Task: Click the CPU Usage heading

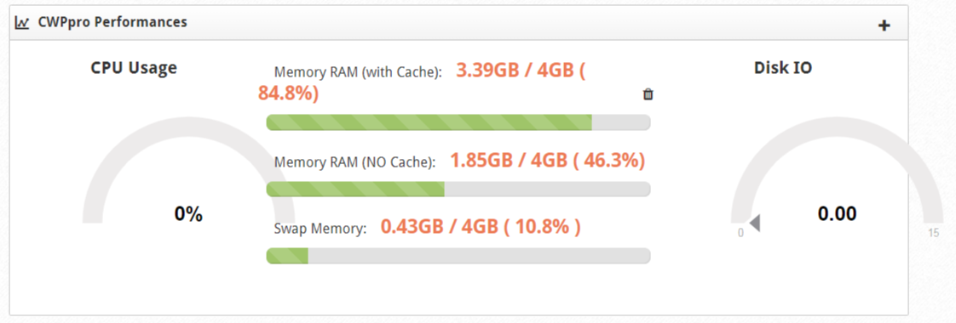Action: pyautogui.click(x=134, y=67)
